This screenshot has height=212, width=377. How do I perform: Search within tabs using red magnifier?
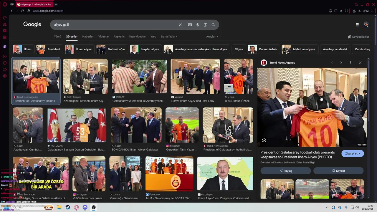pos(356,4)
